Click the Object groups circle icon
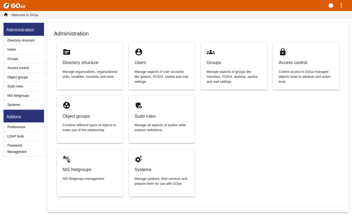Image resolution: width=352 pixels, height=220 pixels. point(67,105)
